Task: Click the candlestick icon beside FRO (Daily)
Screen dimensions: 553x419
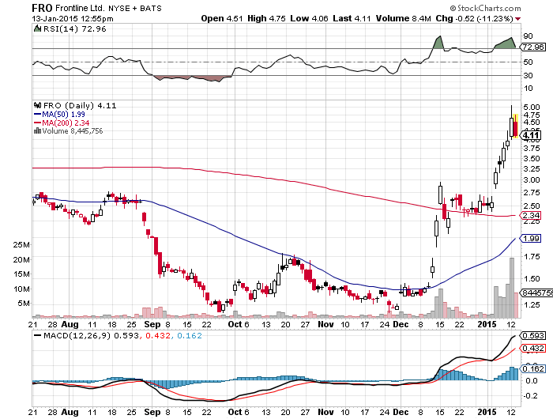Action: pos(38,105)
